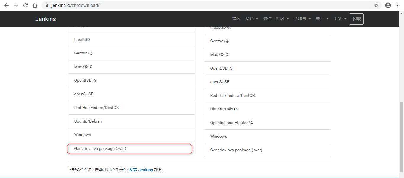The height and width of the screenshot is (178, 404).
Task: Select Gentoo in the right list
Action: [x=268, y=41]
